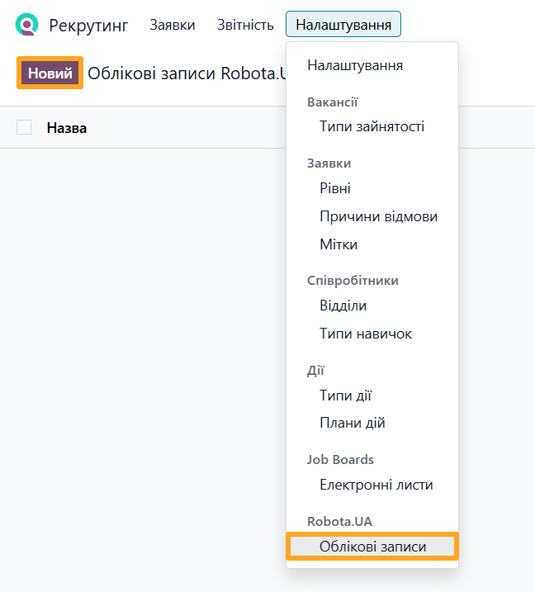535x592 pixels.
Task: Open Електронні листи menu entry
Action: 372,485
